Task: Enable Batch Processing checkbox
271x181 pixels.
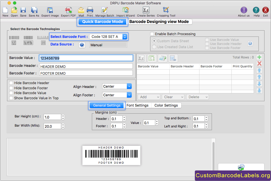Action: click(152, 34)
